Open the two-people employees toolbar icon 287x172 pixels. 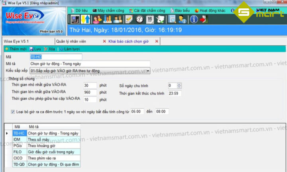pos(97,19)
